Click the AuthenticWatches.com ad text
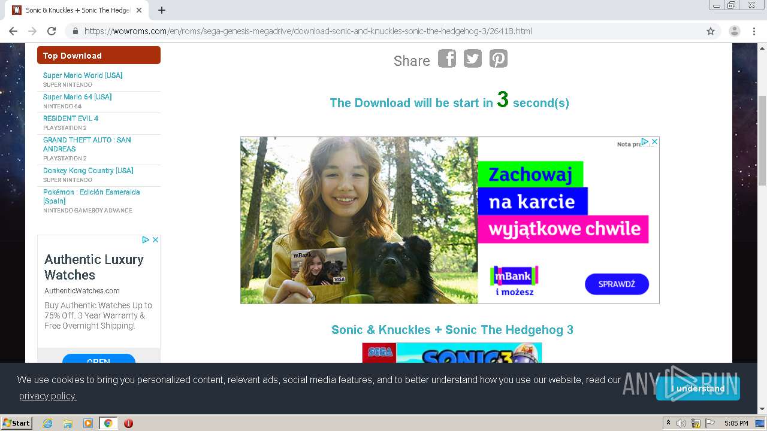Viewport: 767px width, 431px height. [82, 290]
